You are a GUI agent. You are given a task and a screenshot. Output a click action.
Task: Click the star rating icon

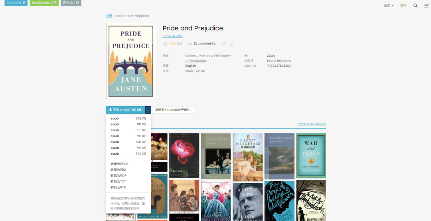click(165, 44)
